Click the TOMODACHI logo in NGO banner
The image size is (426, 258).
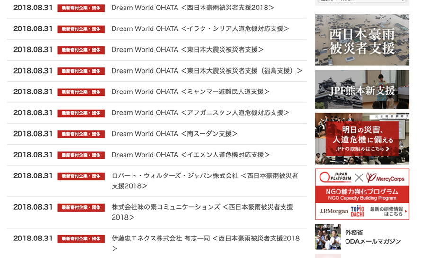coord(357,211)
